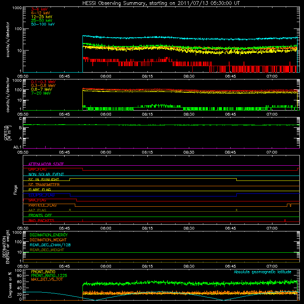Select the SAA_FLAG label
This screenshot has width=304, height=304.
(x=37, y=200)
